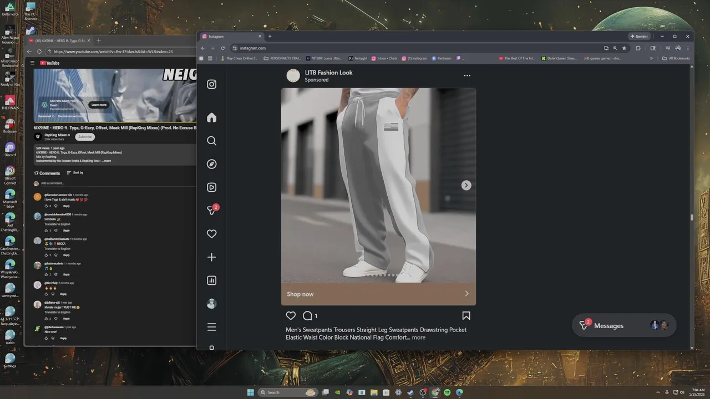Screen dimensions: 710x399
Task: Open the Inbox • Chats bookmark
Action: (x=384, y=58)
